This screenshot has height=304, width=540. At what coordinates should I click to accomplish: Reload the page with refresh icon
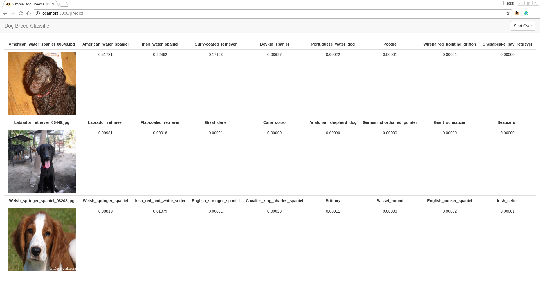pyautogui.click(x=21, y=13)
